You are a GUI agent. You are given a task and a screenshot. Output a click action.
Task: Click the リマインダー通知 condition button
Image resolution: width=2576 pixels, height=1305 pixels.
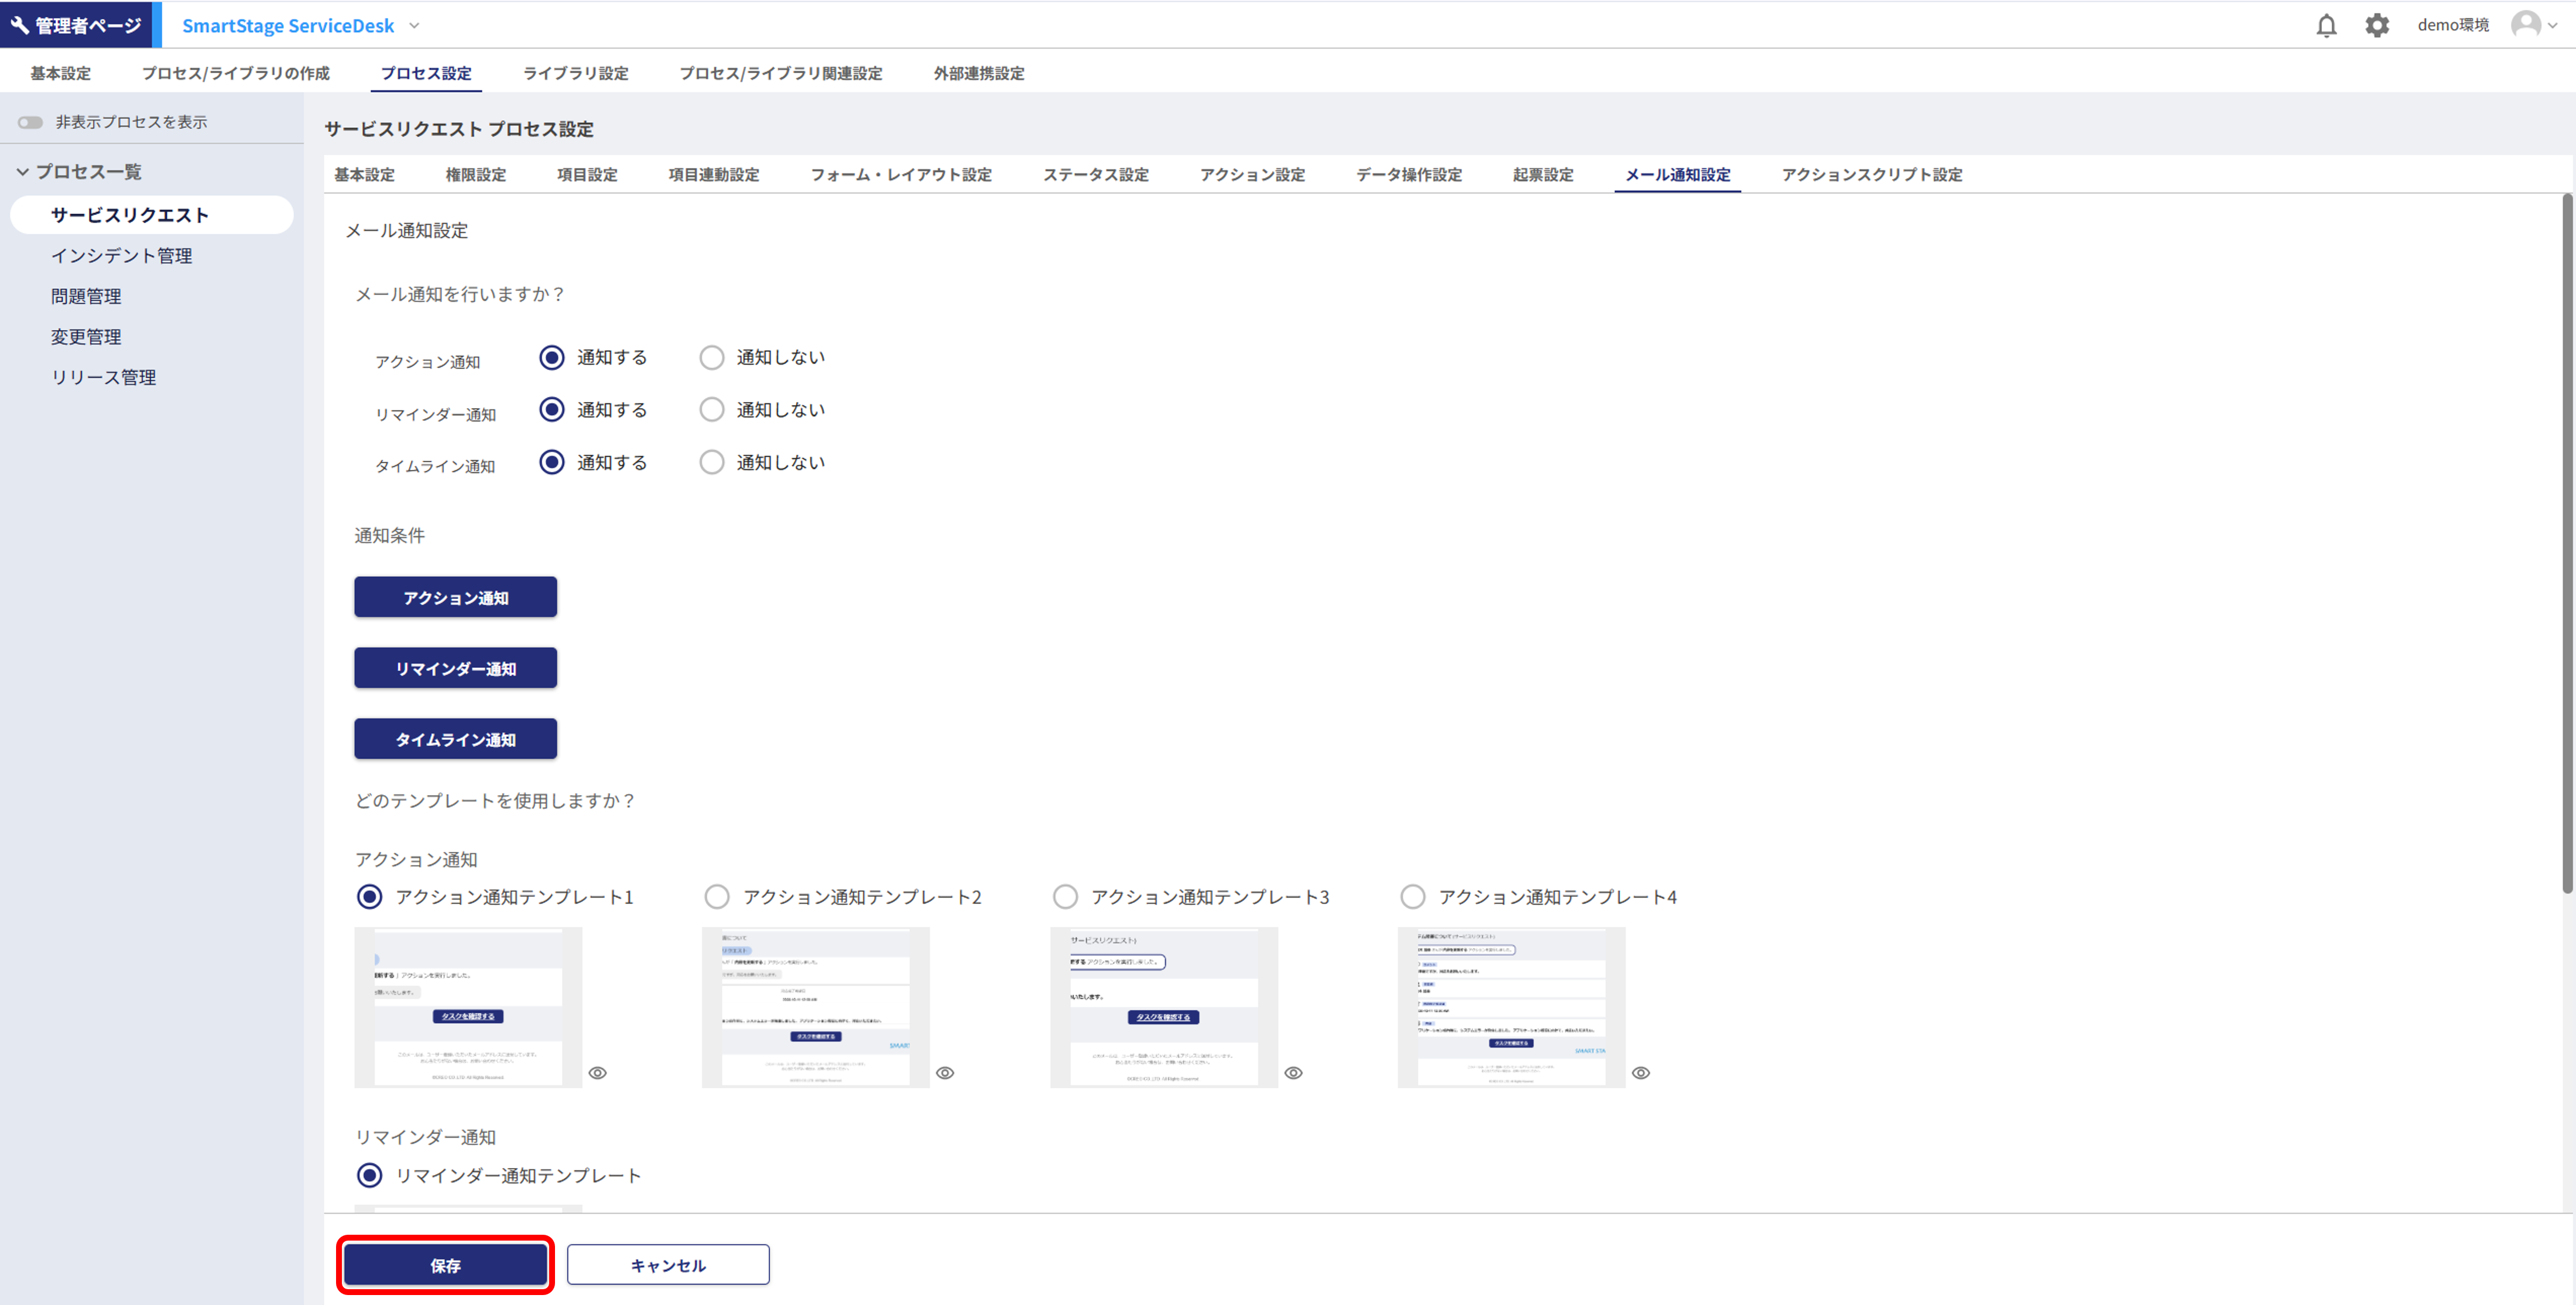(x=455, y=668)
